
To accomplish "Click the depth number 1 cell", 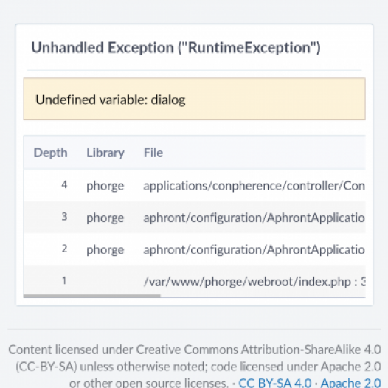I will point(64,280).
